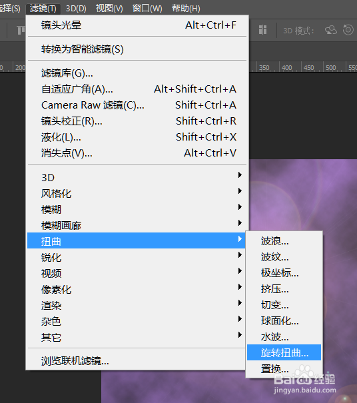Expand the 杂色 Noise submenu
Image resolution: width=357 pixels, height=403 pixels.
click(x=137, y=321)
